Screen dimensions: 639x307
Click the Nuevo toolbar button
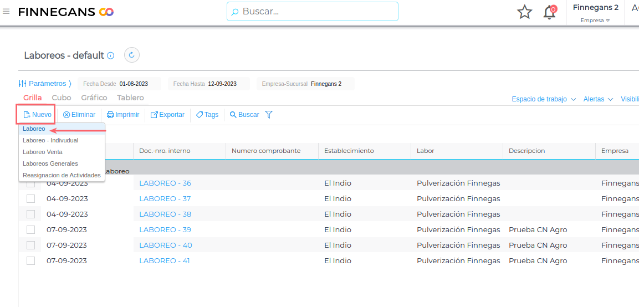[x=38, y=115]
